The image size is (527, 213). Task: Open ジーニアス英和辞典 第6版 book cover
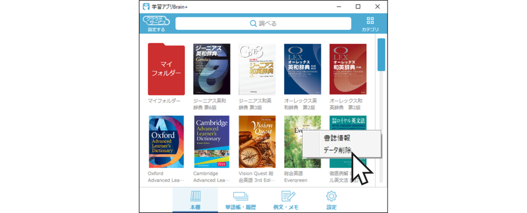click(x=212, y=69)
